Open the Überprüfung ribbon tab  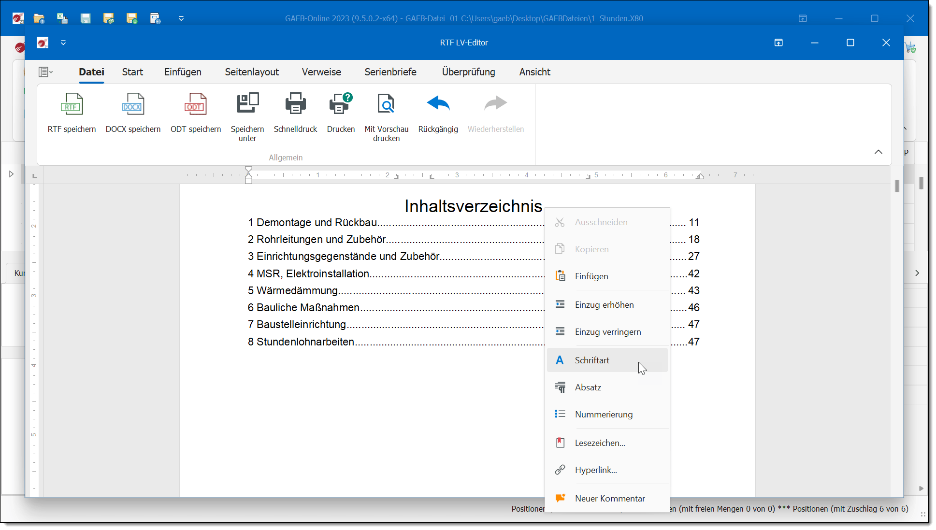click(x=468, y=72)
